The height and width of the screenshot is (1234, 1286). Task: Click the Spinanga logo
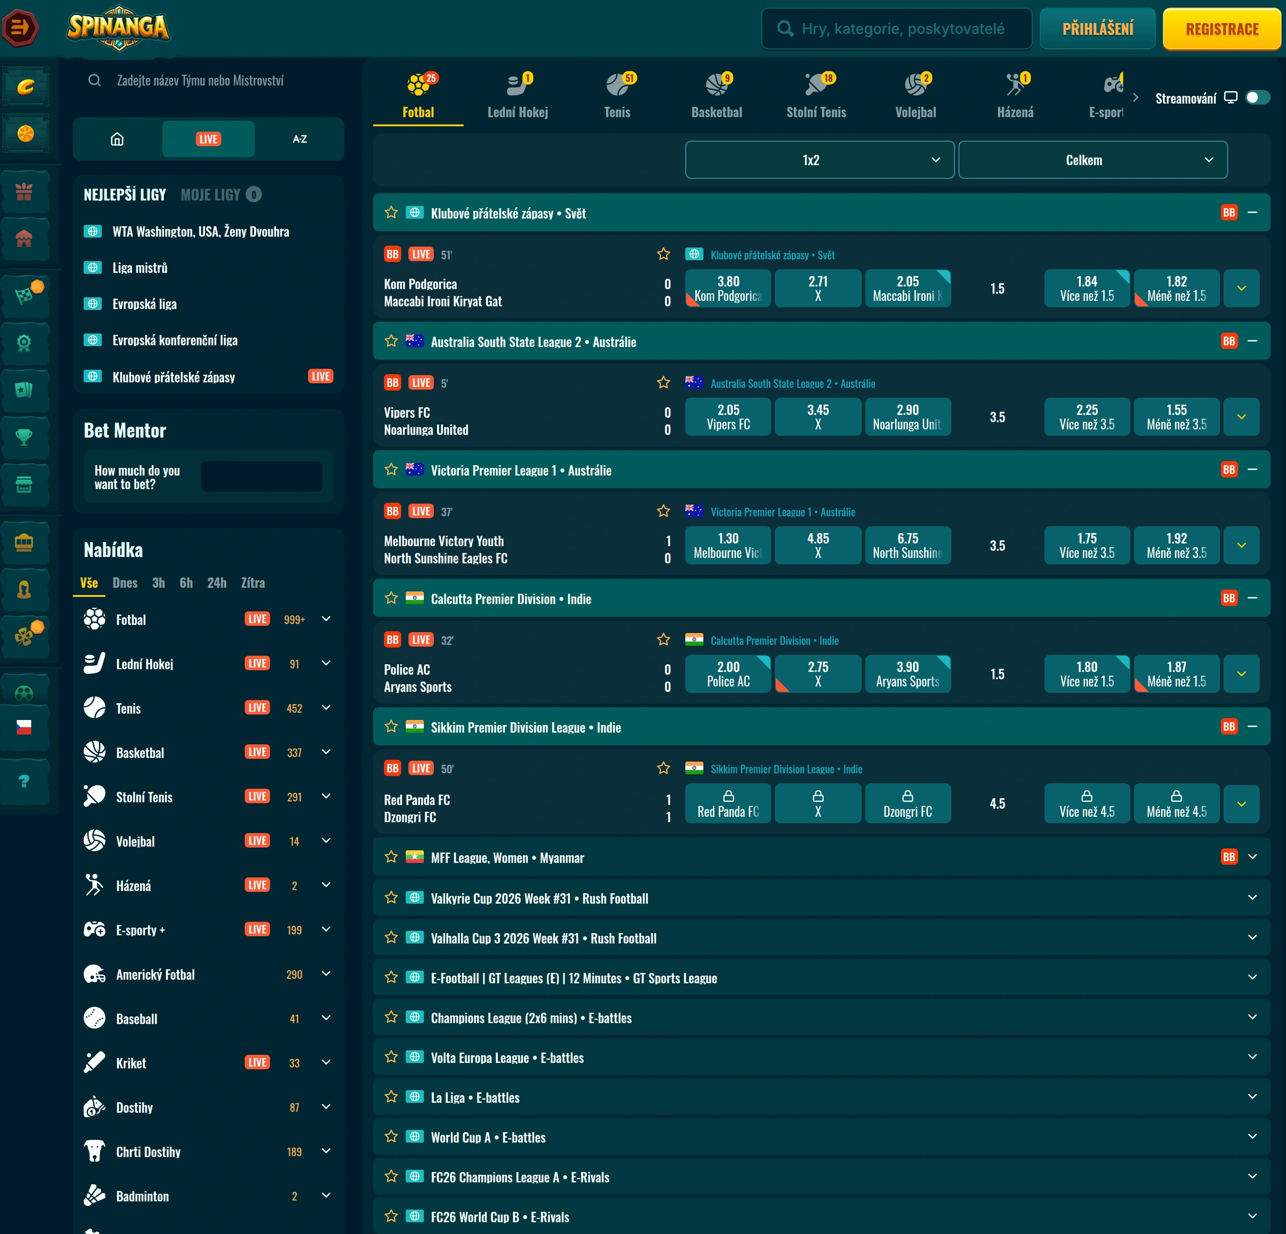click(x=118, y=28)
